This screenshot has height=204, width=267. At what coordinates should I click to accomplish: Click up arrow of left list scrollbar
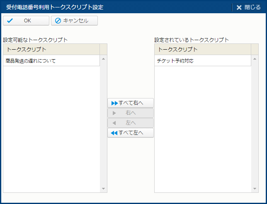[103, 59]
